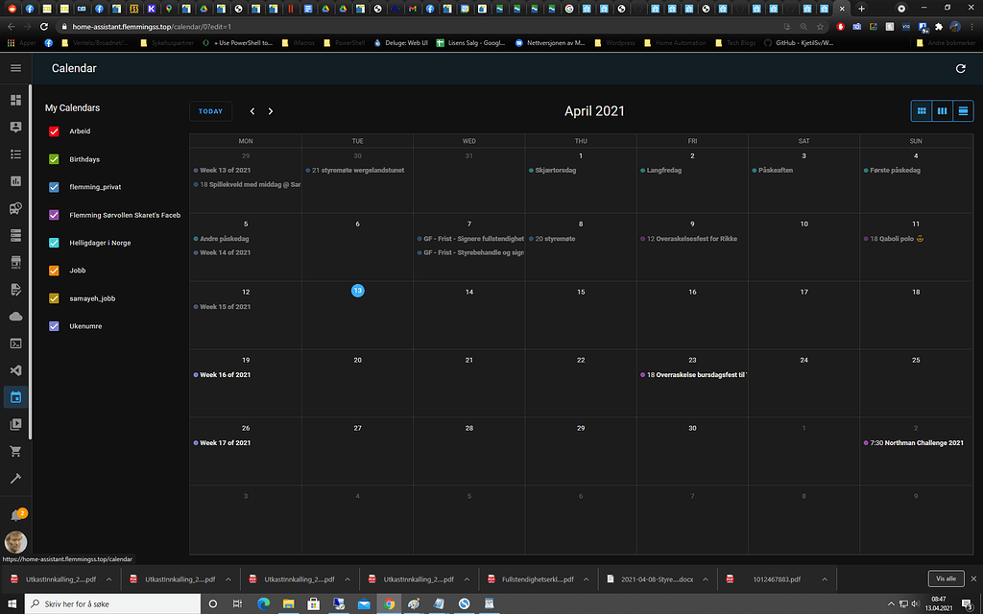Image resolution: width=983 pixels, height=614 pixels.
Task: Open the Overview dashboard from the sidebar
Action: pyautogui.click(x=14, y=100)
